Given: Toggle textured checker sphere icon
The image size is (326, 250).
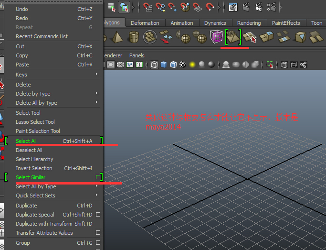Looking at the screenshot, I should pos(183,65).
